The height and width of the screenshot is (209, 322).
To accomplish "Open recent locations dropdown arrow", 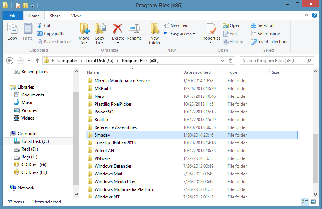I will (x=30, y=61).
